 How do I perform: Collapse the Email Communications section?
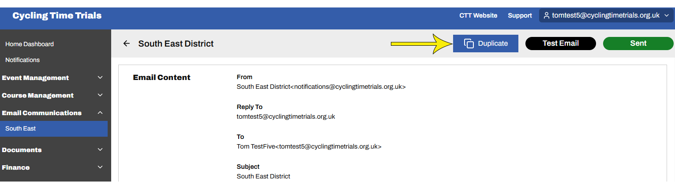[x=100, y=113]
